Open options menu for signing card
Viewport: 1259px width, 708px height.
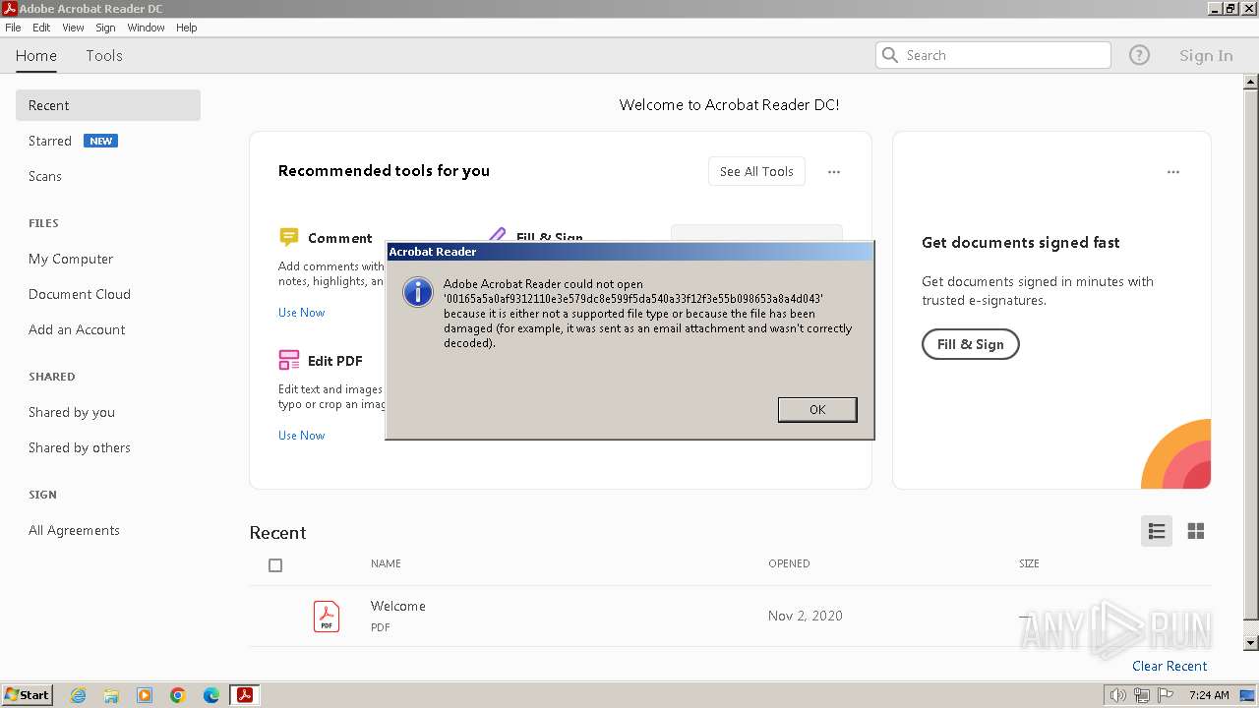point(1173,172)
